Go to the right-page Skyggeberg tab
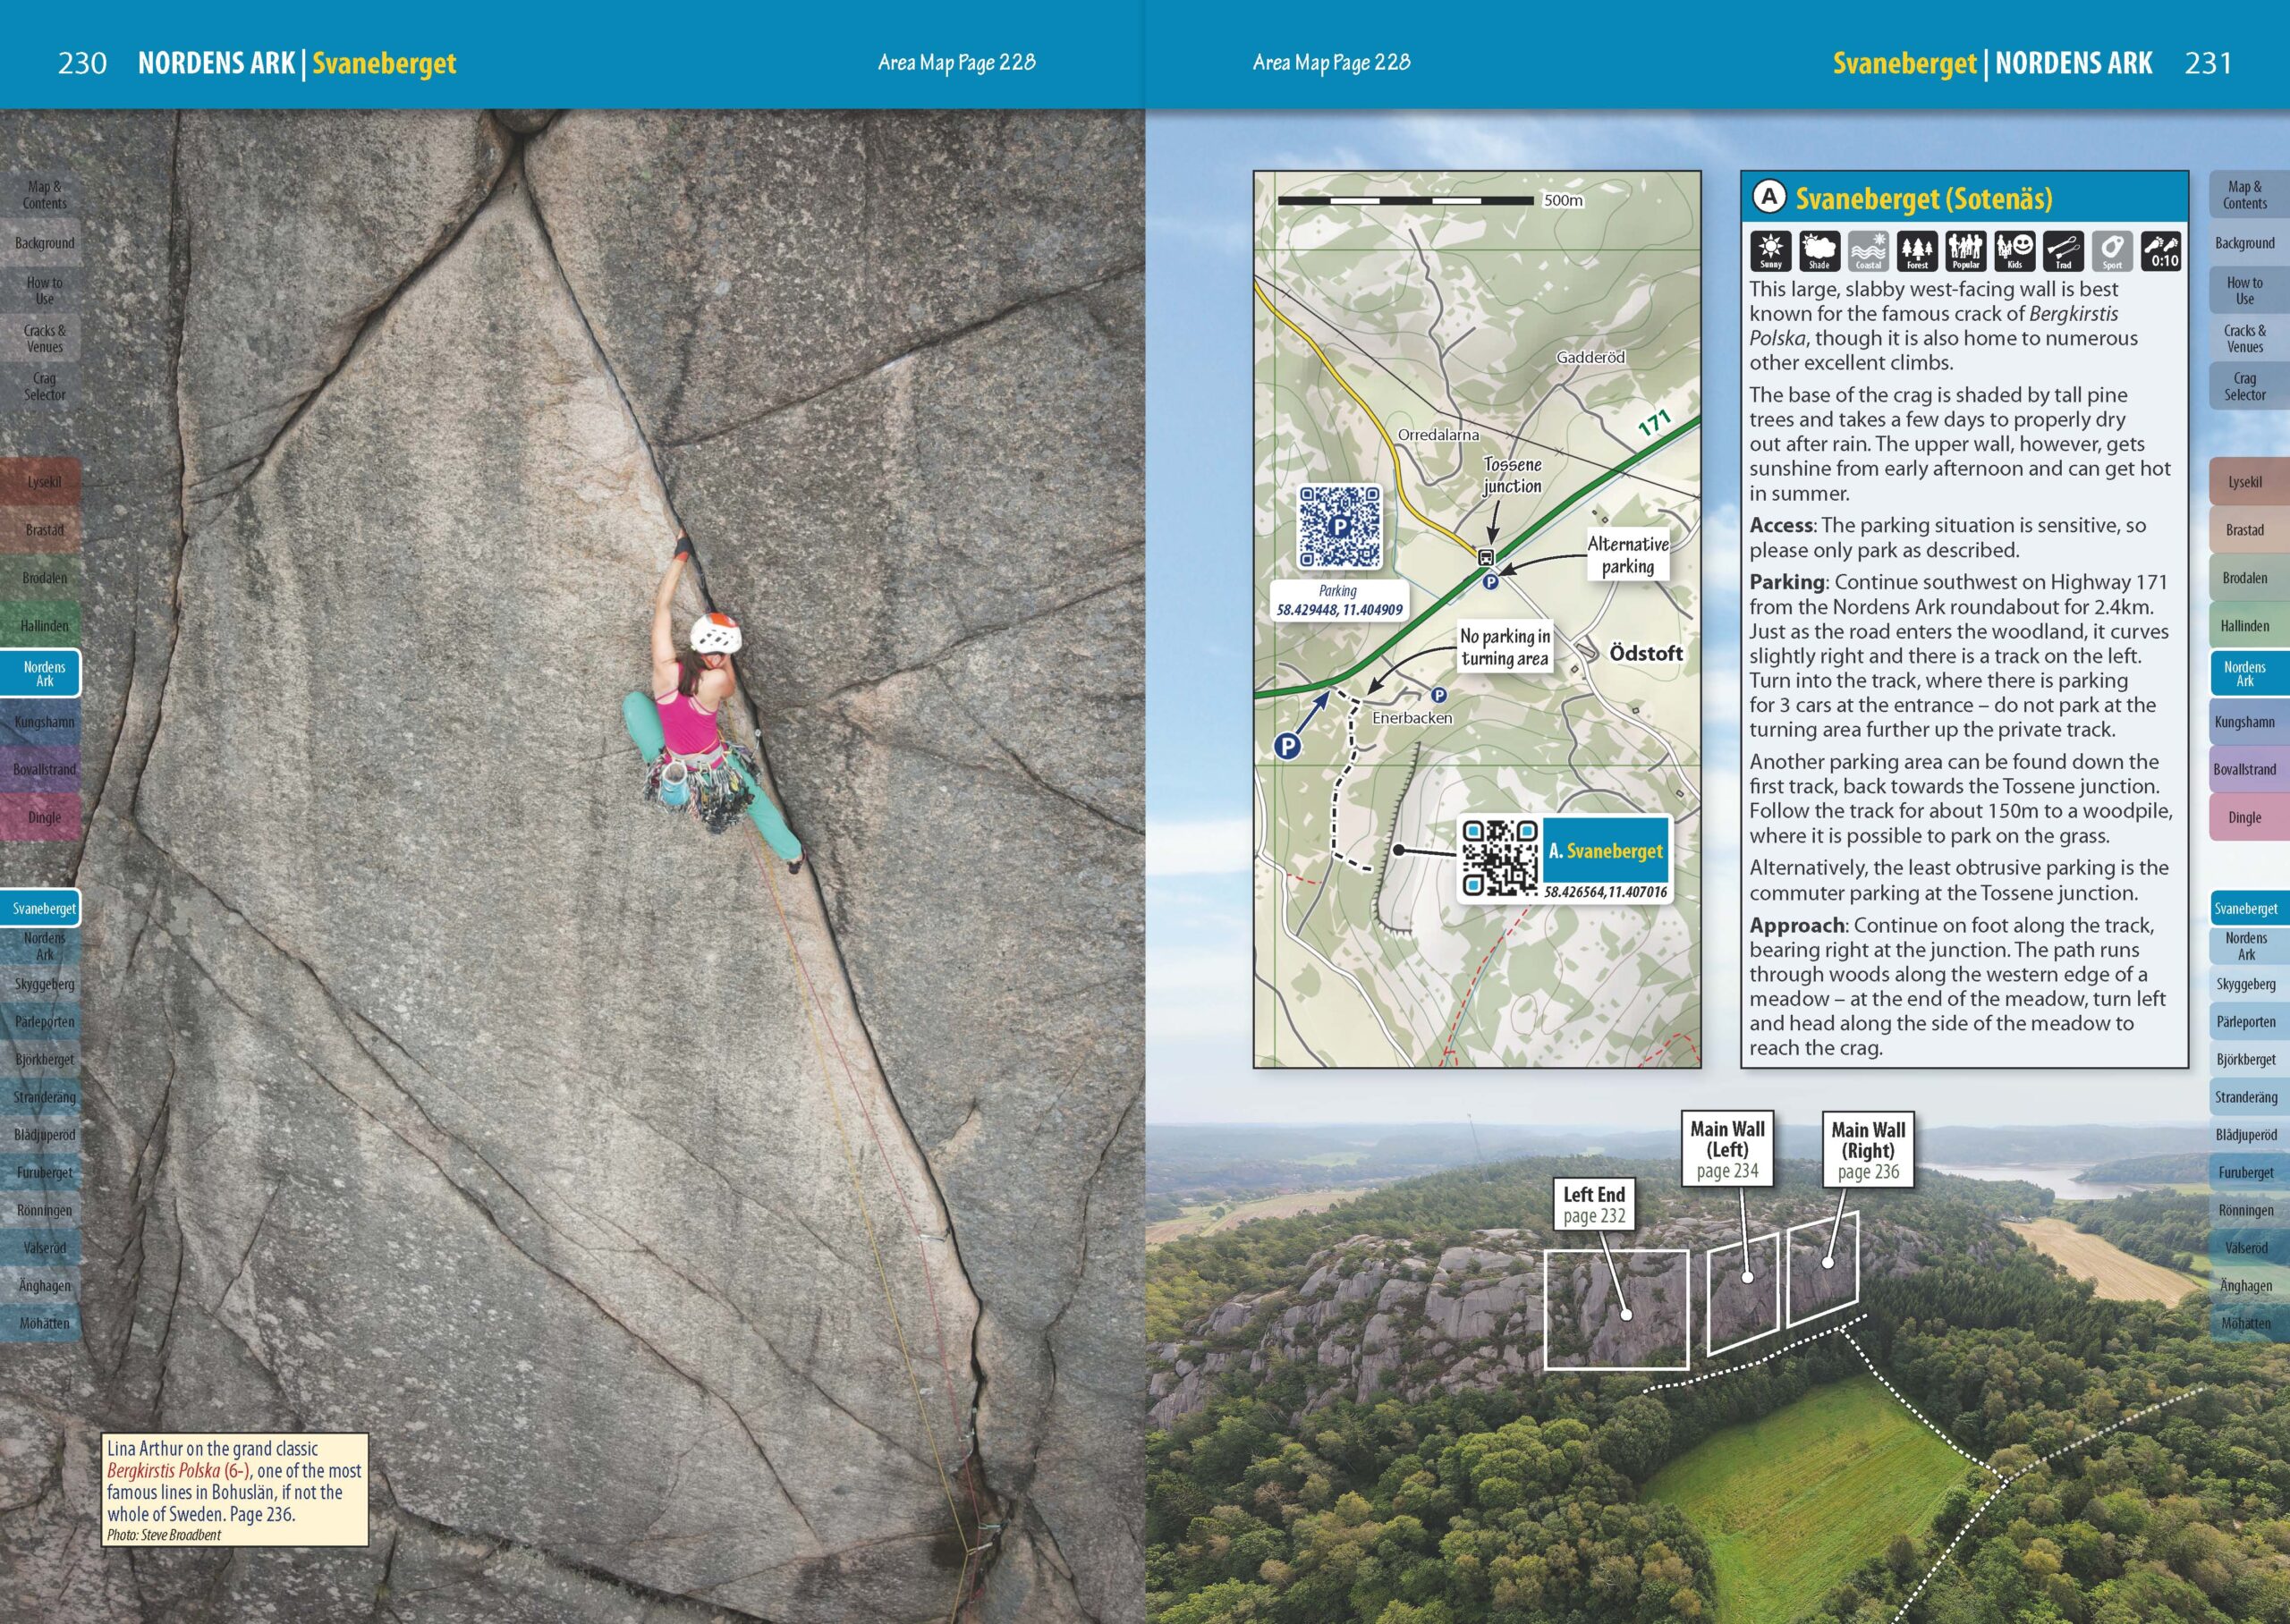 [2244, 984]
